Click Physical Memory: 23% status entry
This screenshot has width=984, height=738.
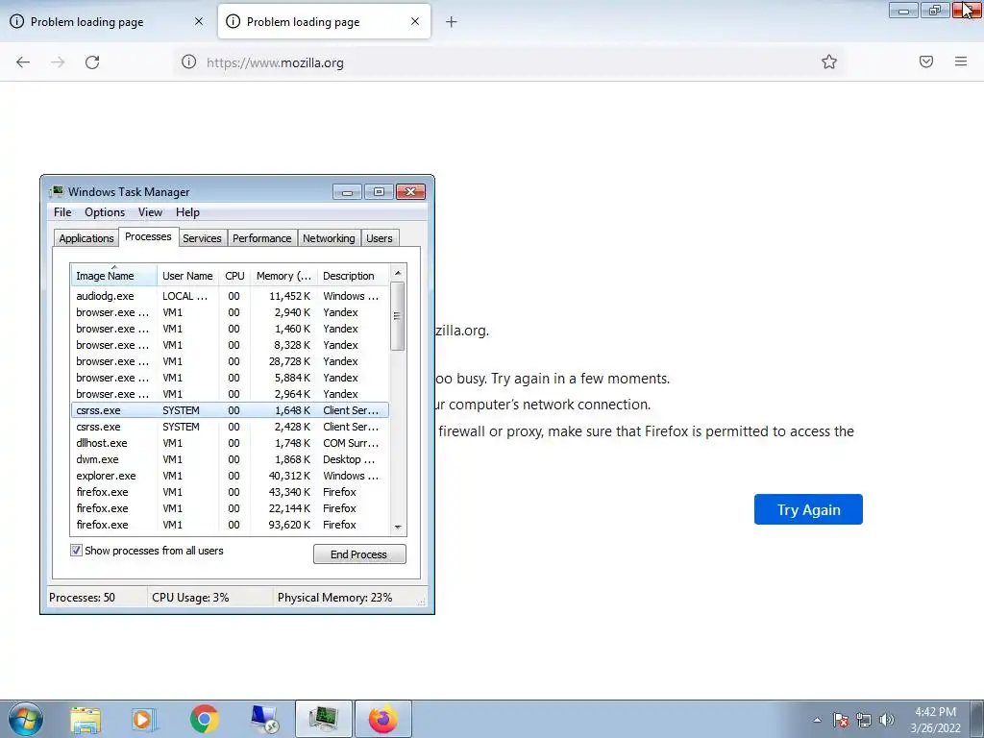[x=334, y=598]
